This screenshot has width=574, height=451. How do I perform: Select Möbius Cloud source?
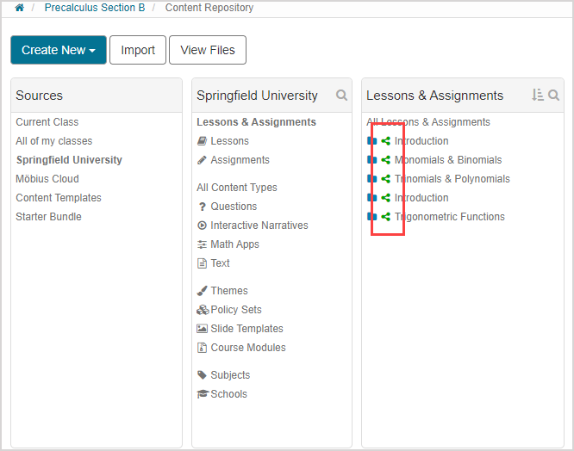47,179
